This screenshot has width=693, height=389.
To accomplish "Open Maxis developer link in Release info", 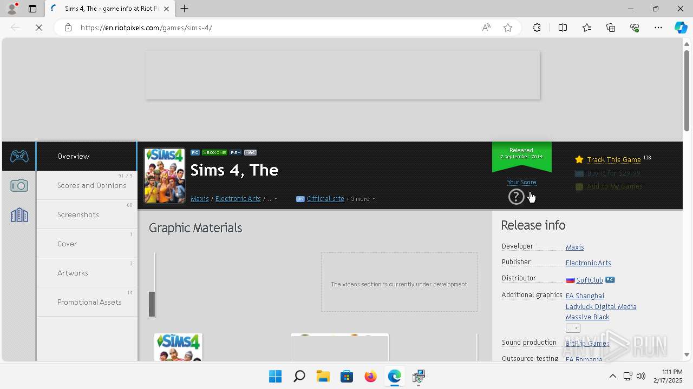I will [x=574, y=247].
